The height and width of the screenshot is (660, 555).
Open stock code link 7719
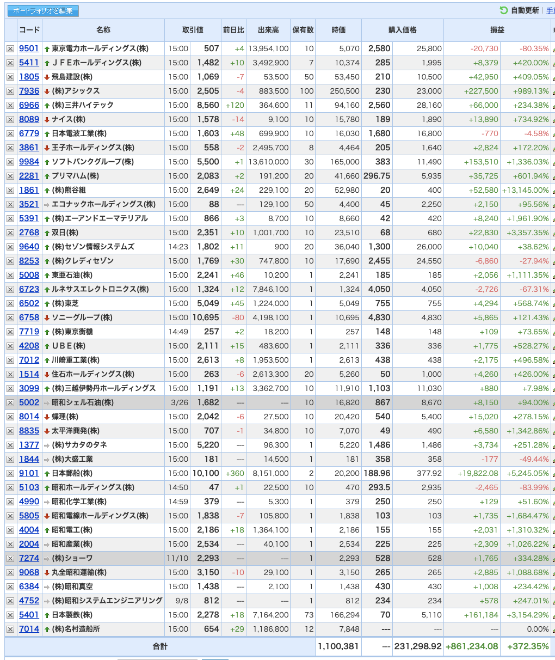click(x=29, y=332)
